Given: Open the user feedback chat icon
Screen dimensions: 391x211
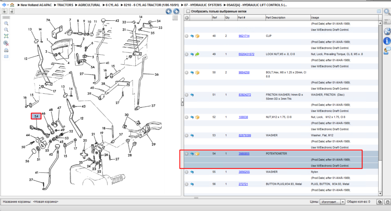Looking at the screenshot, I should coord(387,51).
